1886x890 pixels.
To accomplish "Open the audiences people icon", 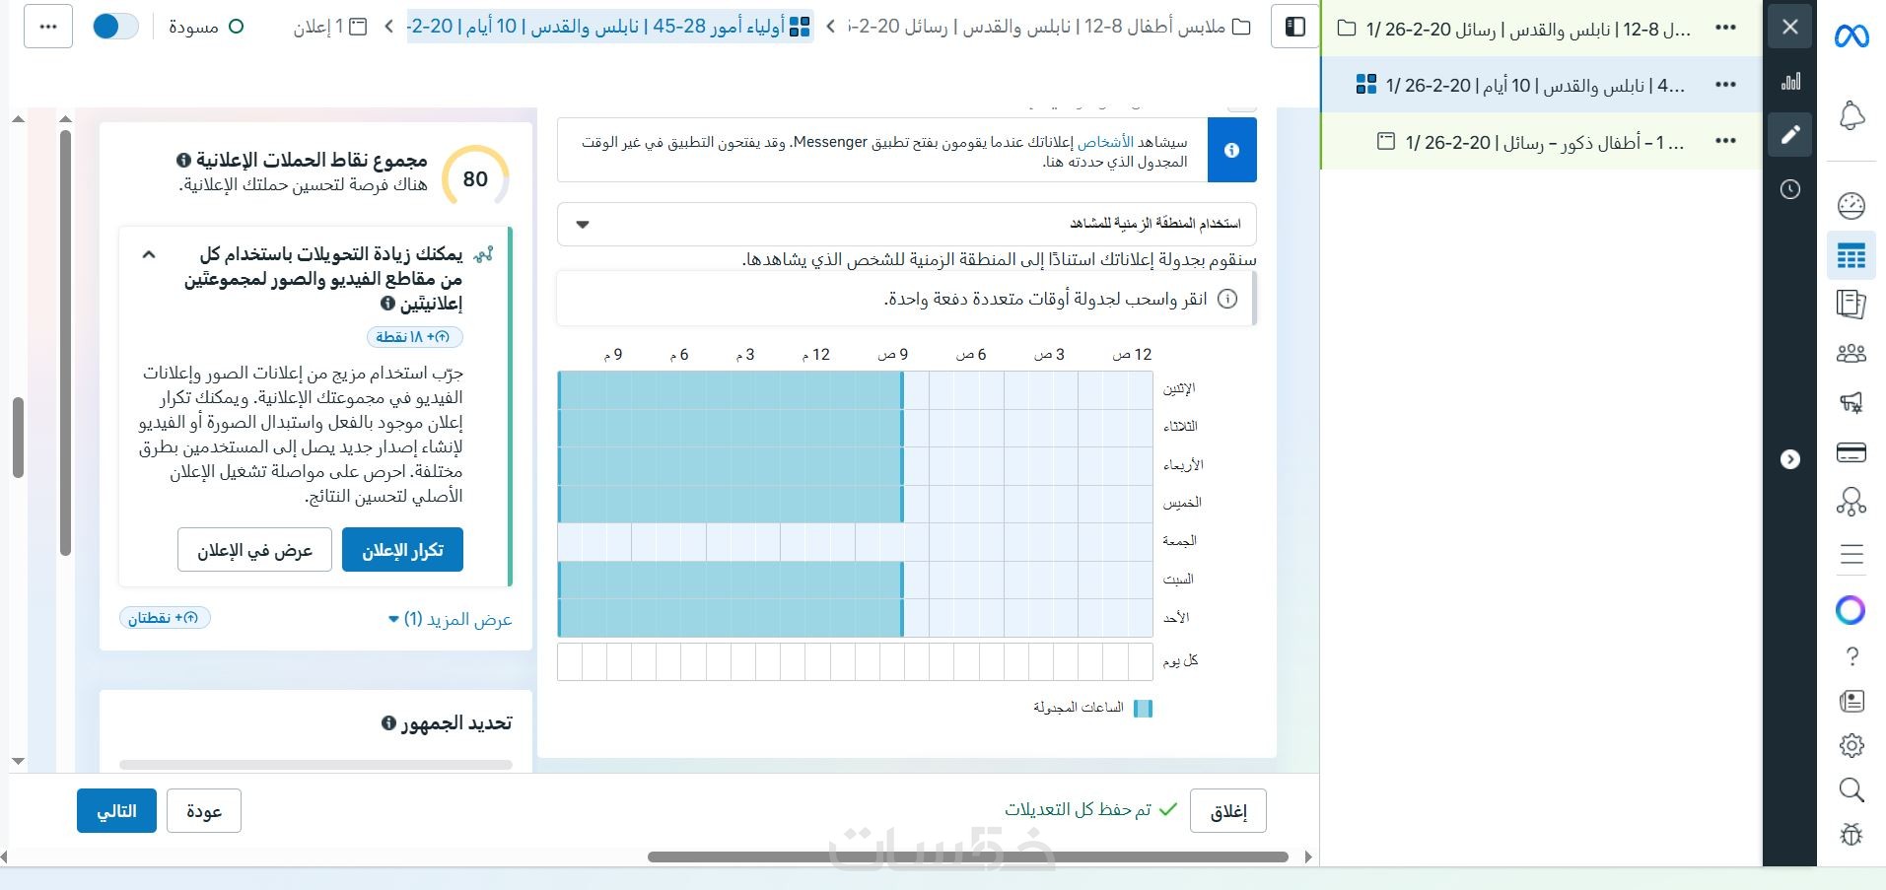I will pos(1851,353).
